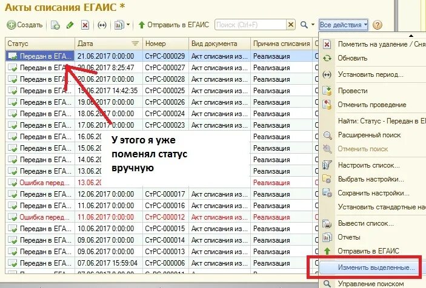Open dropdown arrow next to magnifier icon
The image size is (426, 288).
click(x=313, y=25)
